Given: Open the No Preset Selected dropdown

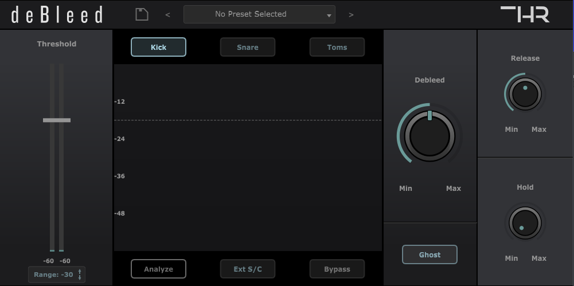Looking at the screenshot, I should [x=251, y=14].
